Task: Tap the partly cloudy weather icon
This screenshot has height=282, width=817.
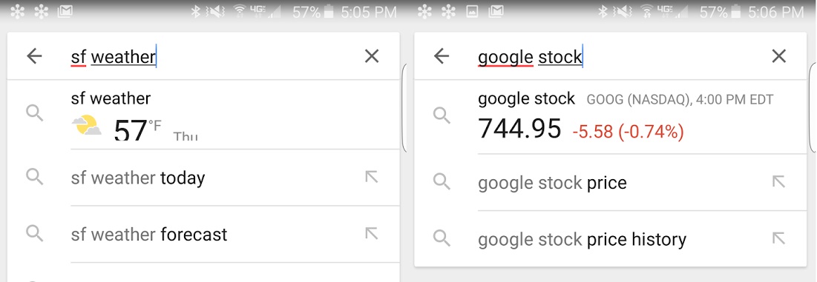Action: (x=86, y=126)
